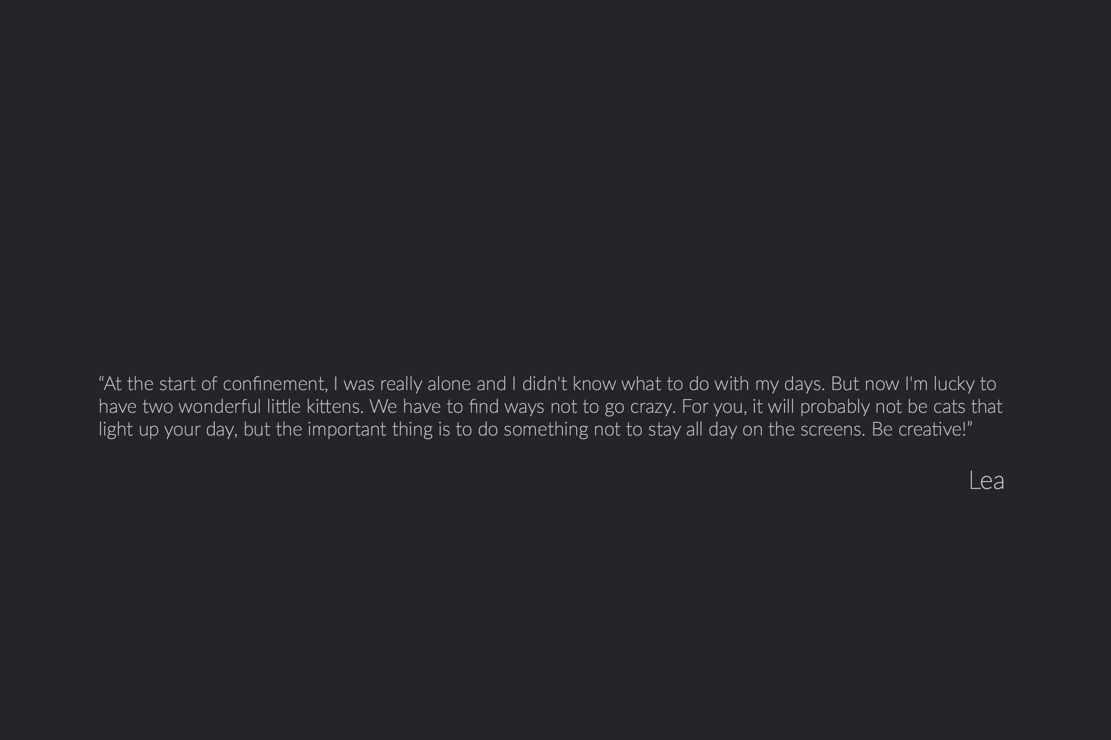This screenshot has width=1111, height=740.
Task: Click the word "thing" in the last line
Action: coord(412,429)
